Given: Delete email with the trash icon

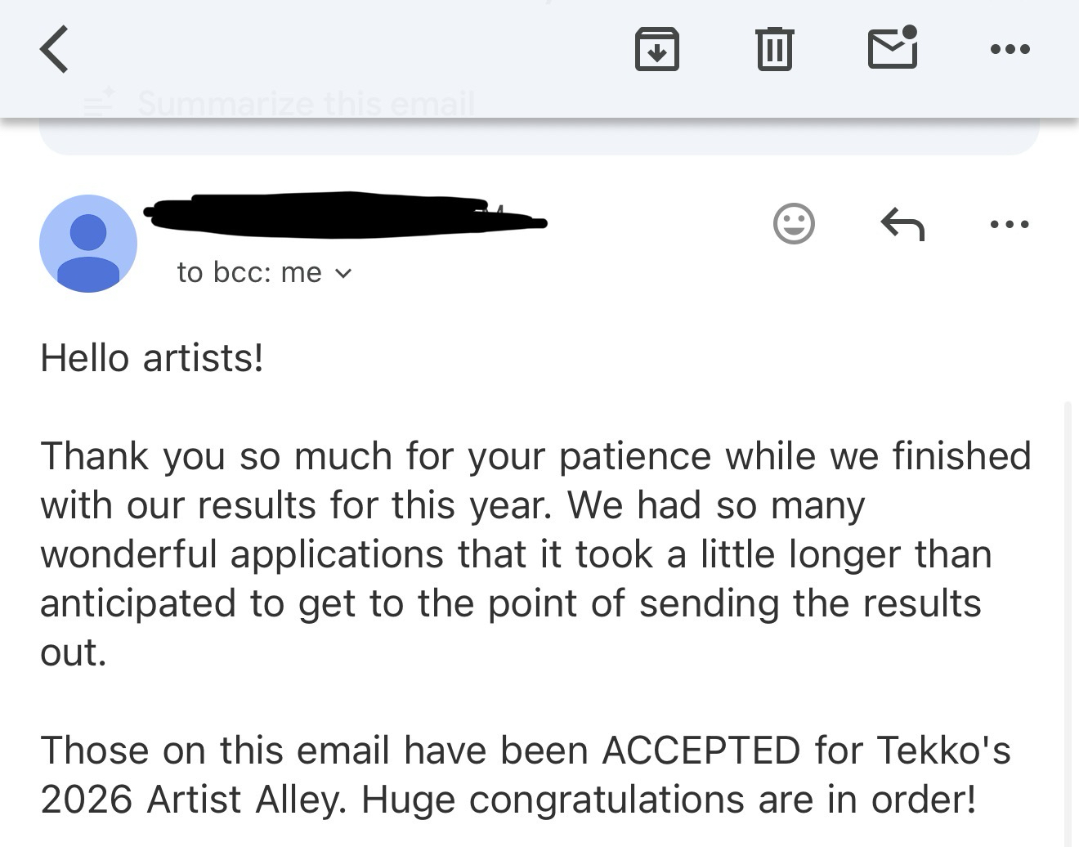Looking at the screenshot, I should click(773, 49).
